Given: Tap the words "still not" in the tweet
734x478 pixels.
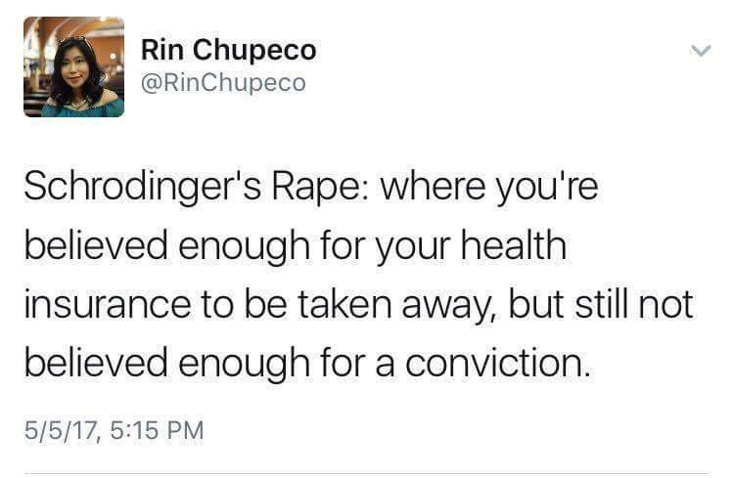Looking at the screenshot, I should click(634, 304).
